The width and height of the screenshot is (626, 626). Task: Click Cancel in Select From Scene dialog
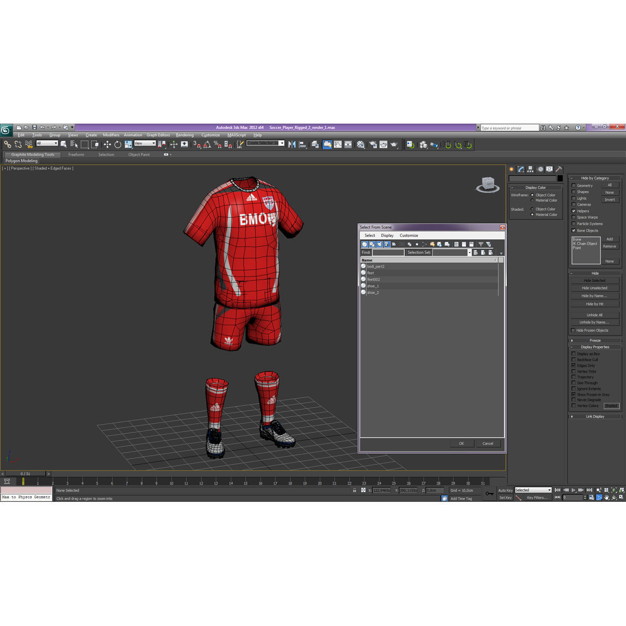[488, 443]
